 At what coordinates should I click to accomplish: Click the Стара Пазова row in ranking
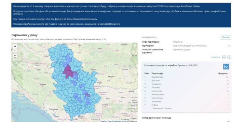coord(186,98)
